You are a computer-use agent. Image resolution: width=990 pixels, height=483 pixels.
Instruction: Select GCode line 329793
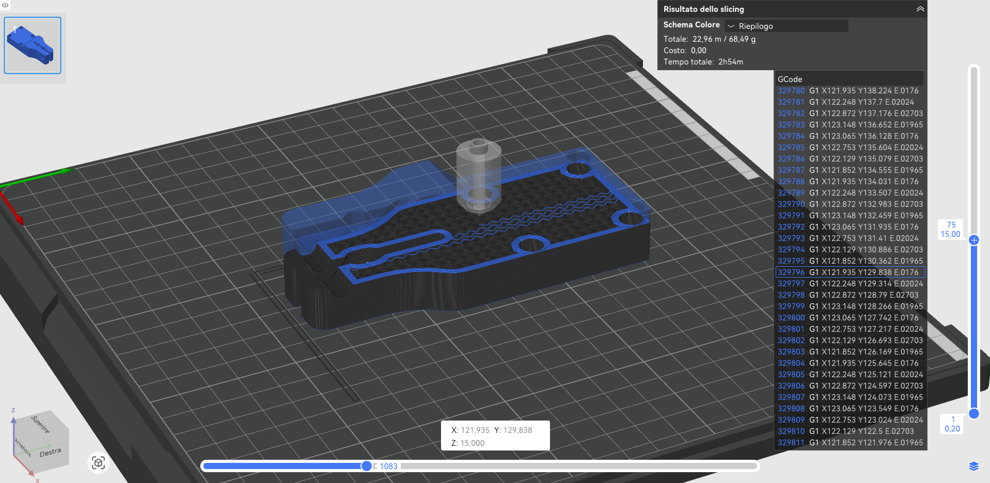coord(850,238)
